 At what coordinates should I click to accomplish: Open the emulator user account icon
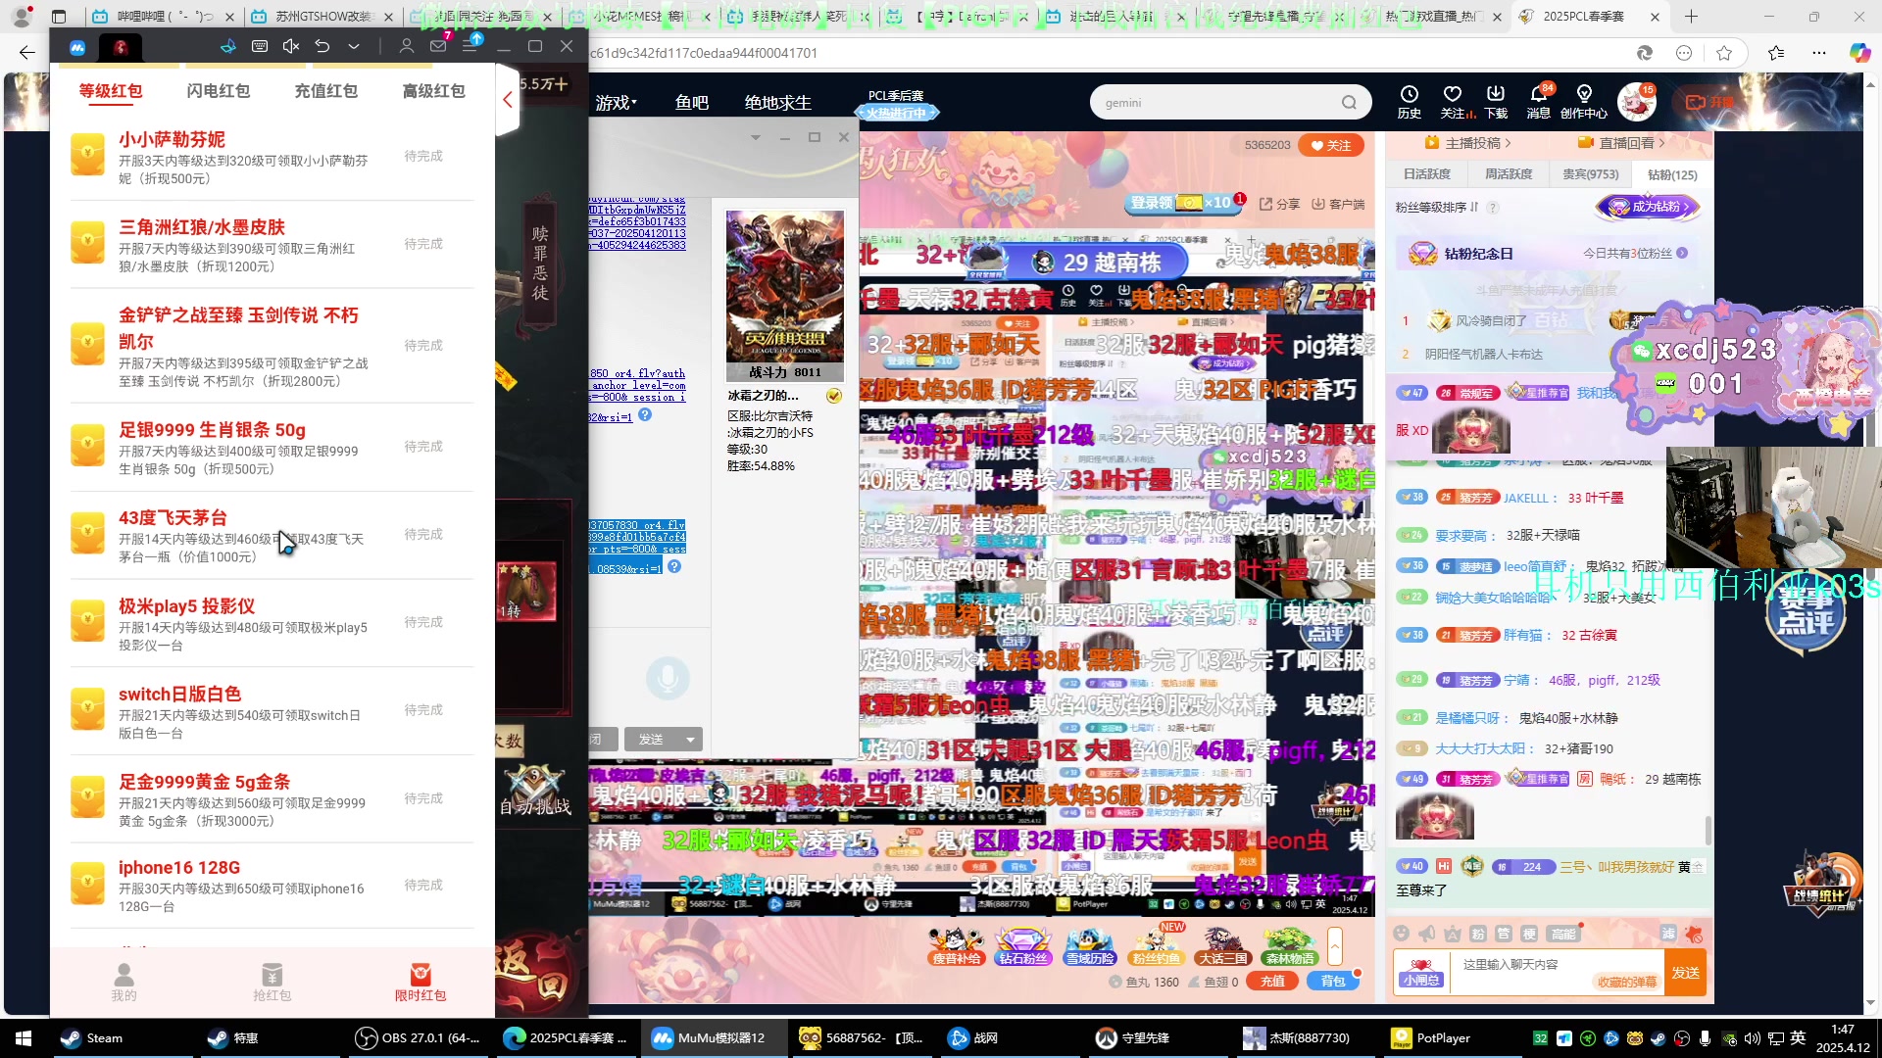point(407,46)
